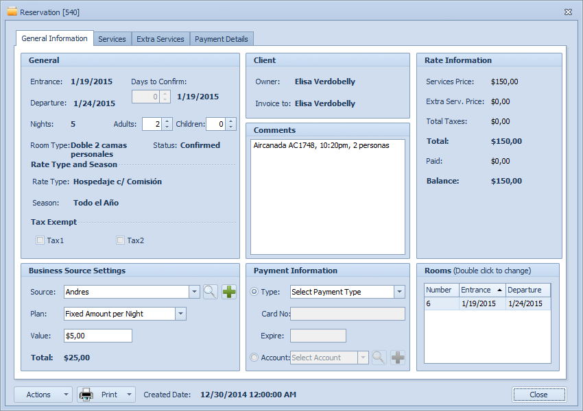Enable the Tax1 exempt checkbox
Viewport: 583px width, 411px height.
[x=40, y=240]
